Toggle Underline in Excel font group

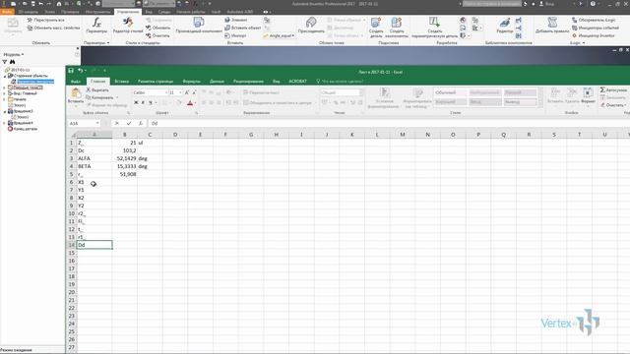click(151, 102)
